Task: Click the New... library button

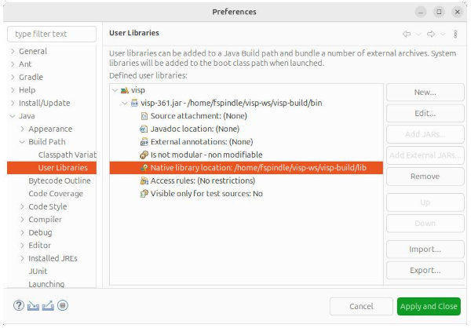Action: pos(425,93)
